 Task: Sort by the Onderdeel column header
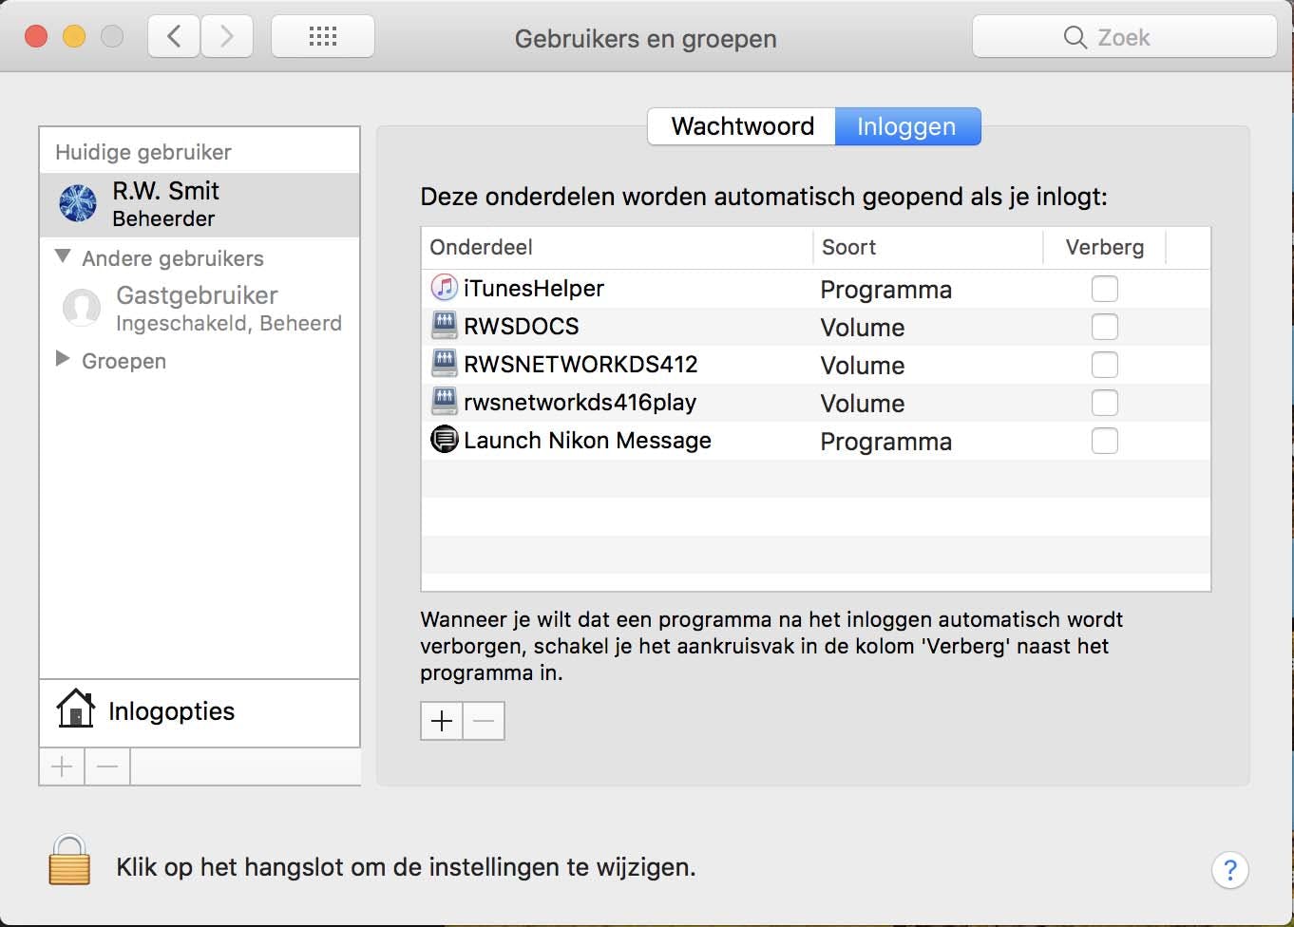[618, 247]
